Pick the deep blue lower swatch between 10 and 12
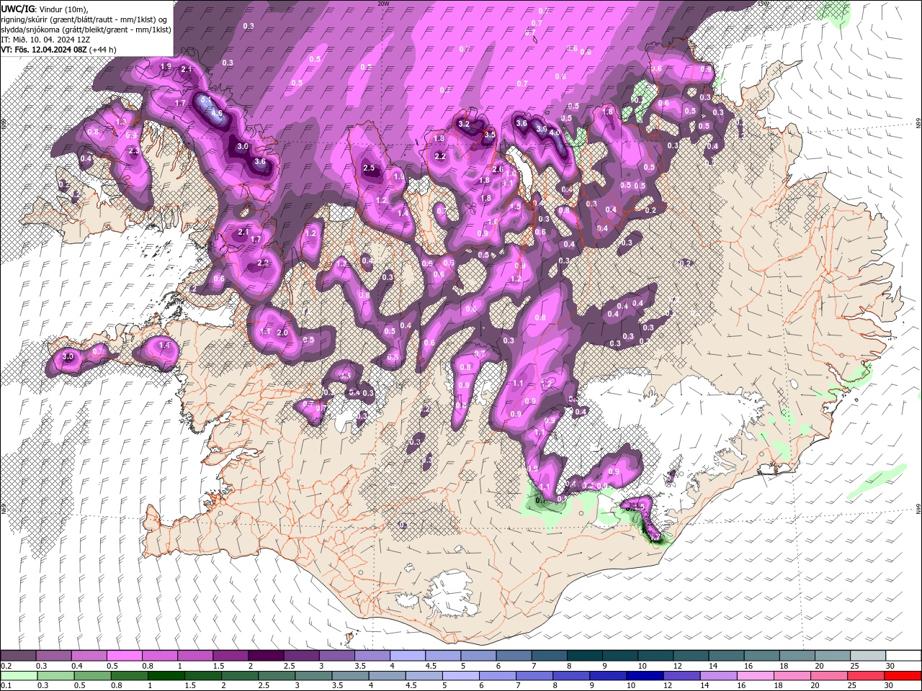 tap(644, 675)
